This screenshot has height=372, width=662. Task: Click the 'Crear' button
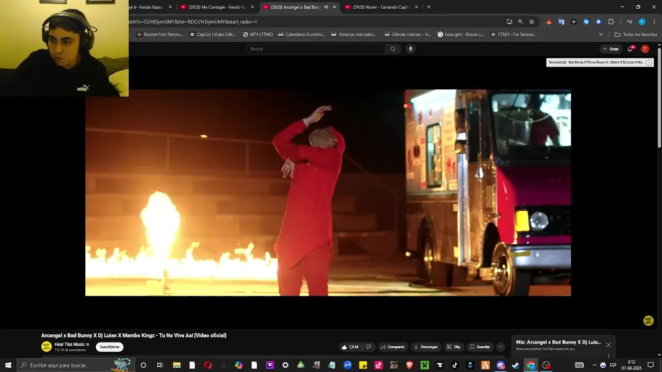coord(611,49)
